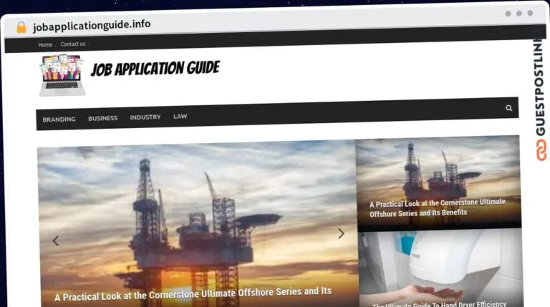The image size is (550, 307).
Task: Click the large offshore oil rig slider image
Action: (x=198, y=224)
